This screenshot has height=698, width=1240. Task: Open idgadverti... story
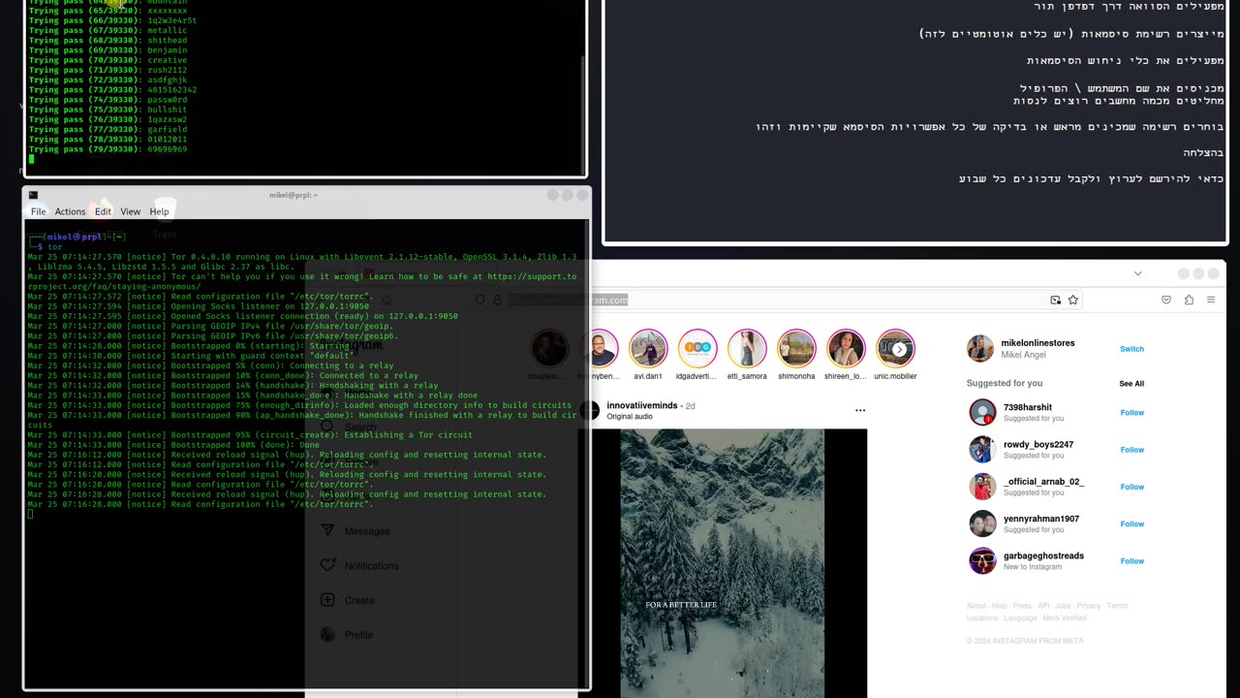(697, 348)
